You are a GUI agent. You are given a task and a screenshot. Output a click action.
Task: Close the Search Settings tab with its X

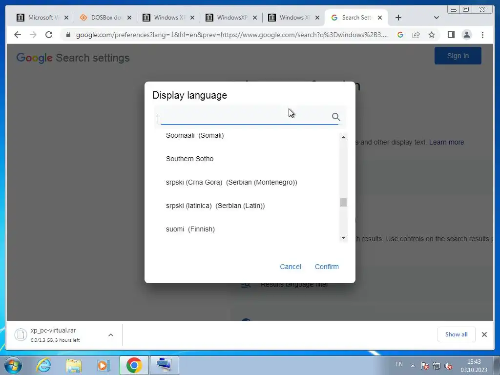[380, 18]
